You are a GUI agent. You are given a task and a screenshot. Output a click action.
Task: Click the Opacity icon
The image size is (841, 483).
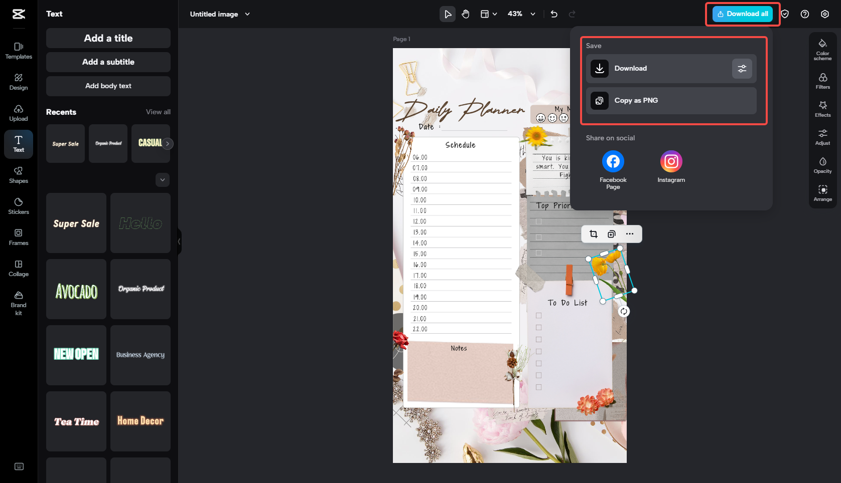point(822,164)
